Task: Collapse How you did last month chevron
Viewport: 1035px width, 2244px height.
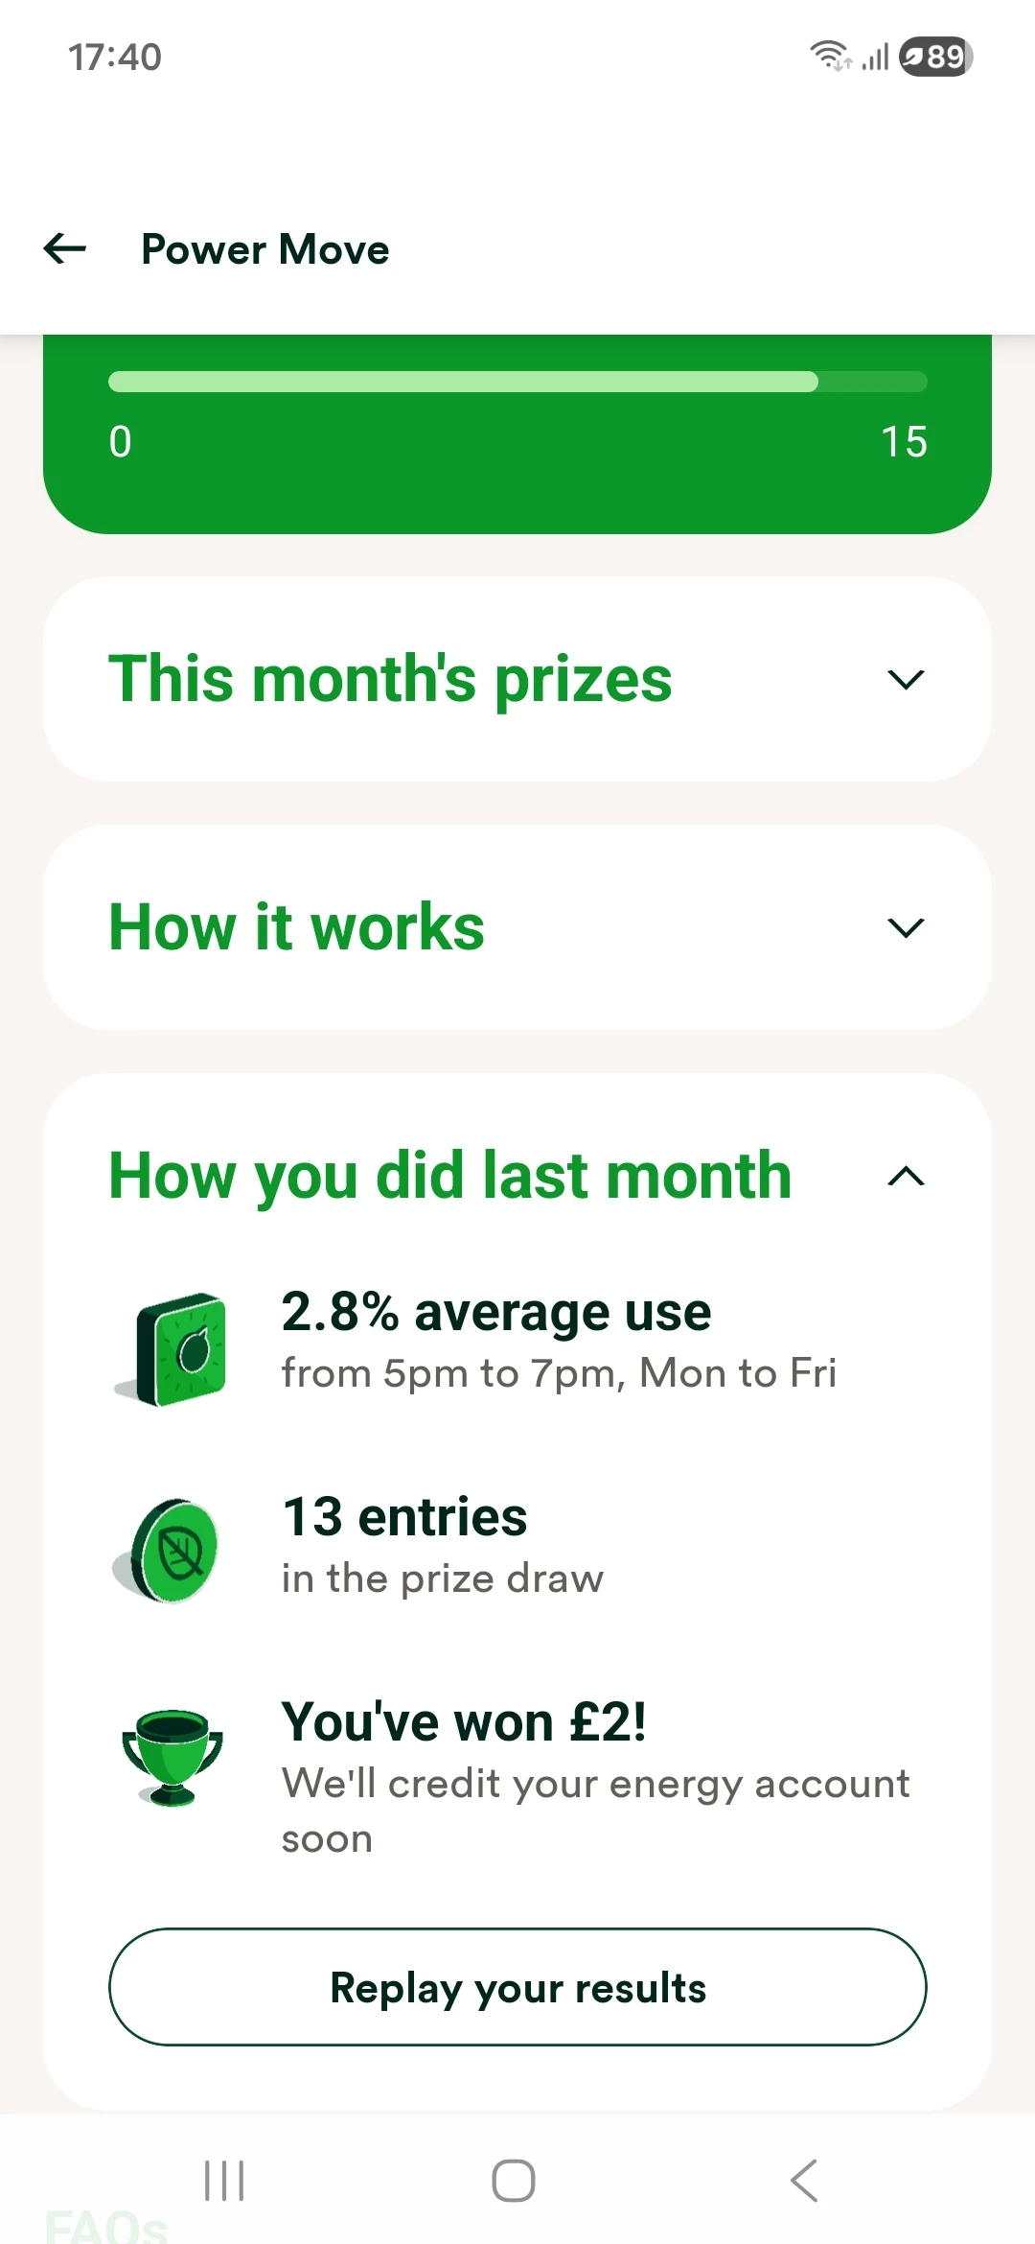Action: 906,1176
